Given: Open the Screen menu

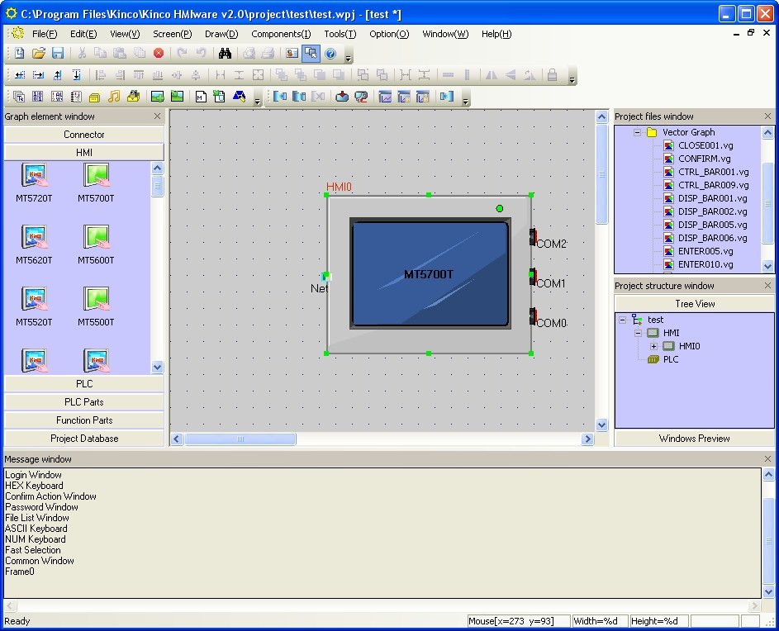Looking at the screenshot, I should [x=173, y=34].
